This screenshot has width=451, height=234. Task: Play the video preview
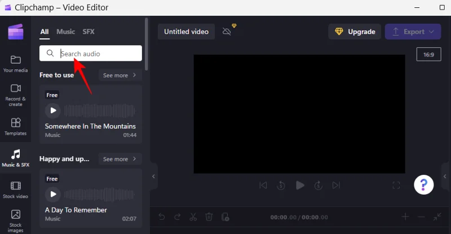point(300,186)
